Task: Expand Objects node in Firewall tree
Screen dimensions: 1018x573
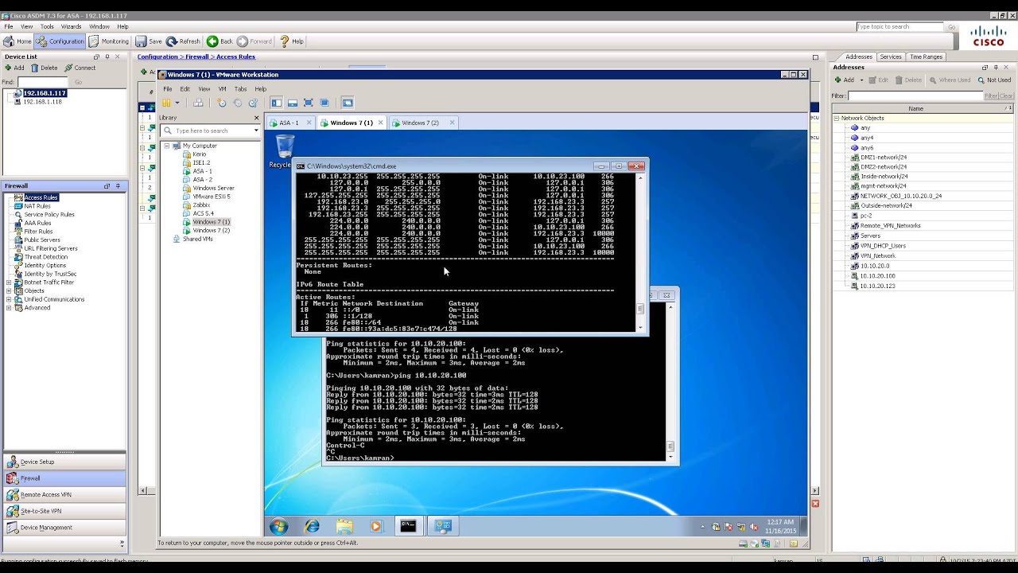Action: [9, 291]
